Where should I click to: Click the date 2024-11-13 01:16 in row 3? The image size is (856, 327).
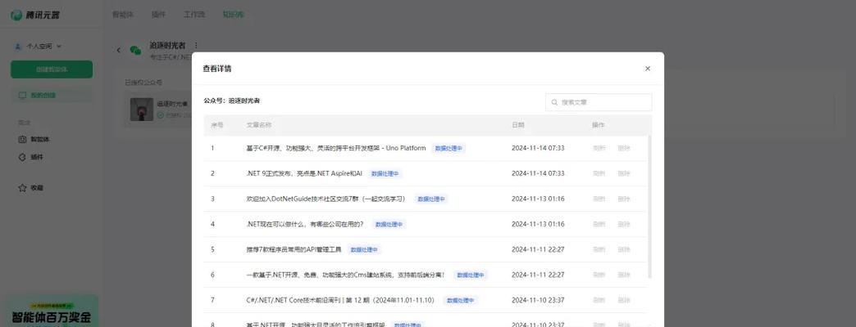[538, 199]
